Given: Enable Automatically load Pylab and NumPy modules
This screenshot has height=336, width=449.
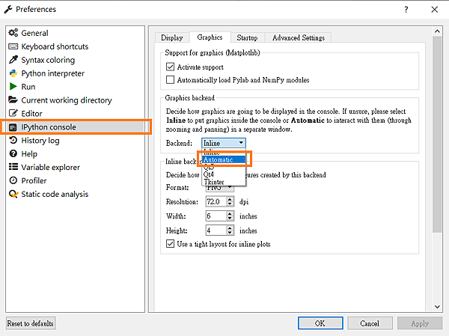Looking at the screenshot, I should pyautogui.click(x=170, y=79).
